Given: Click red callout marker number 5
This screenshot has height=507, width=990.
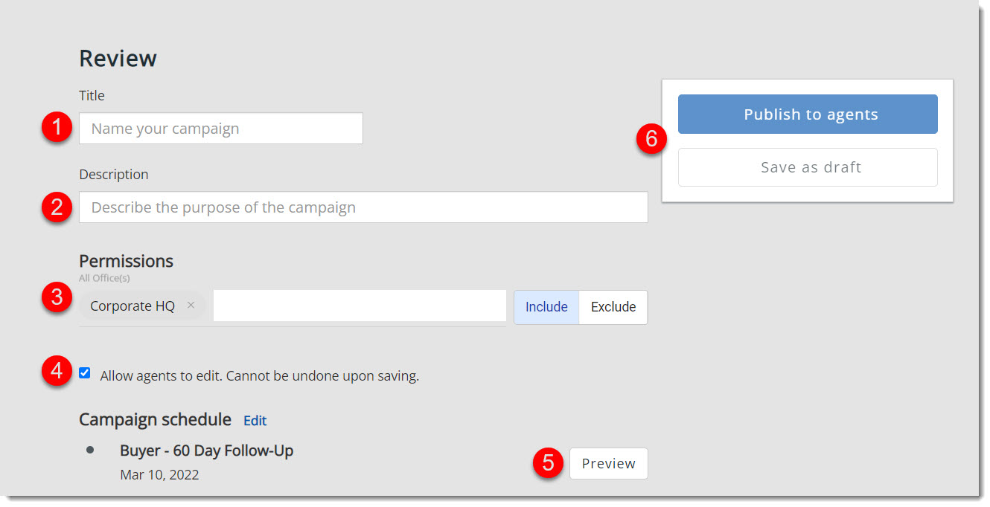Looking at the screenshot, I should (x=548, y=463).
